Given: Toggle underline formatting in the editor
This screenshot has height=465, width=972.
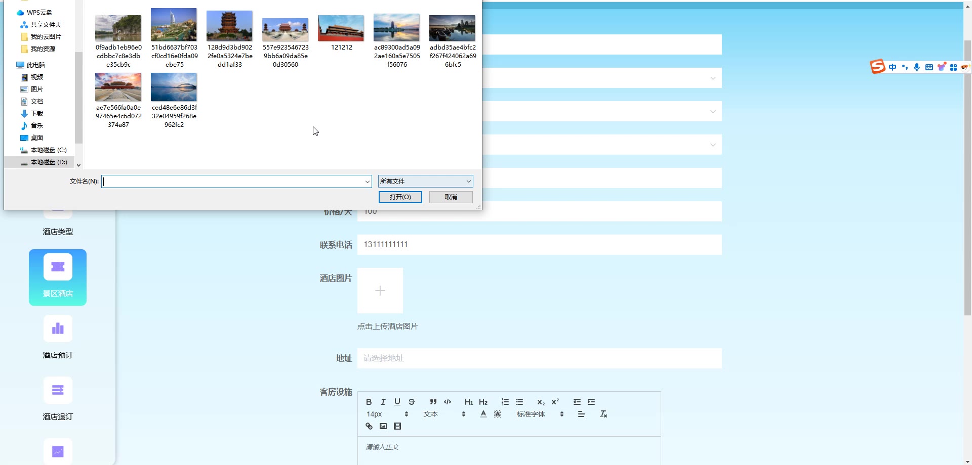Looking at the screenshot, I should pos(397,402).
